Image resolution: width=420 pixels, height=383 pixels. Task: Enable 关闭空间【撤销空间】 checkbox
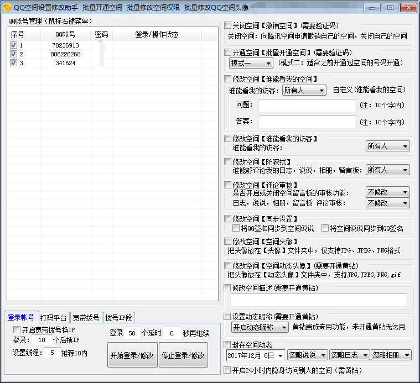pos(227,25)
